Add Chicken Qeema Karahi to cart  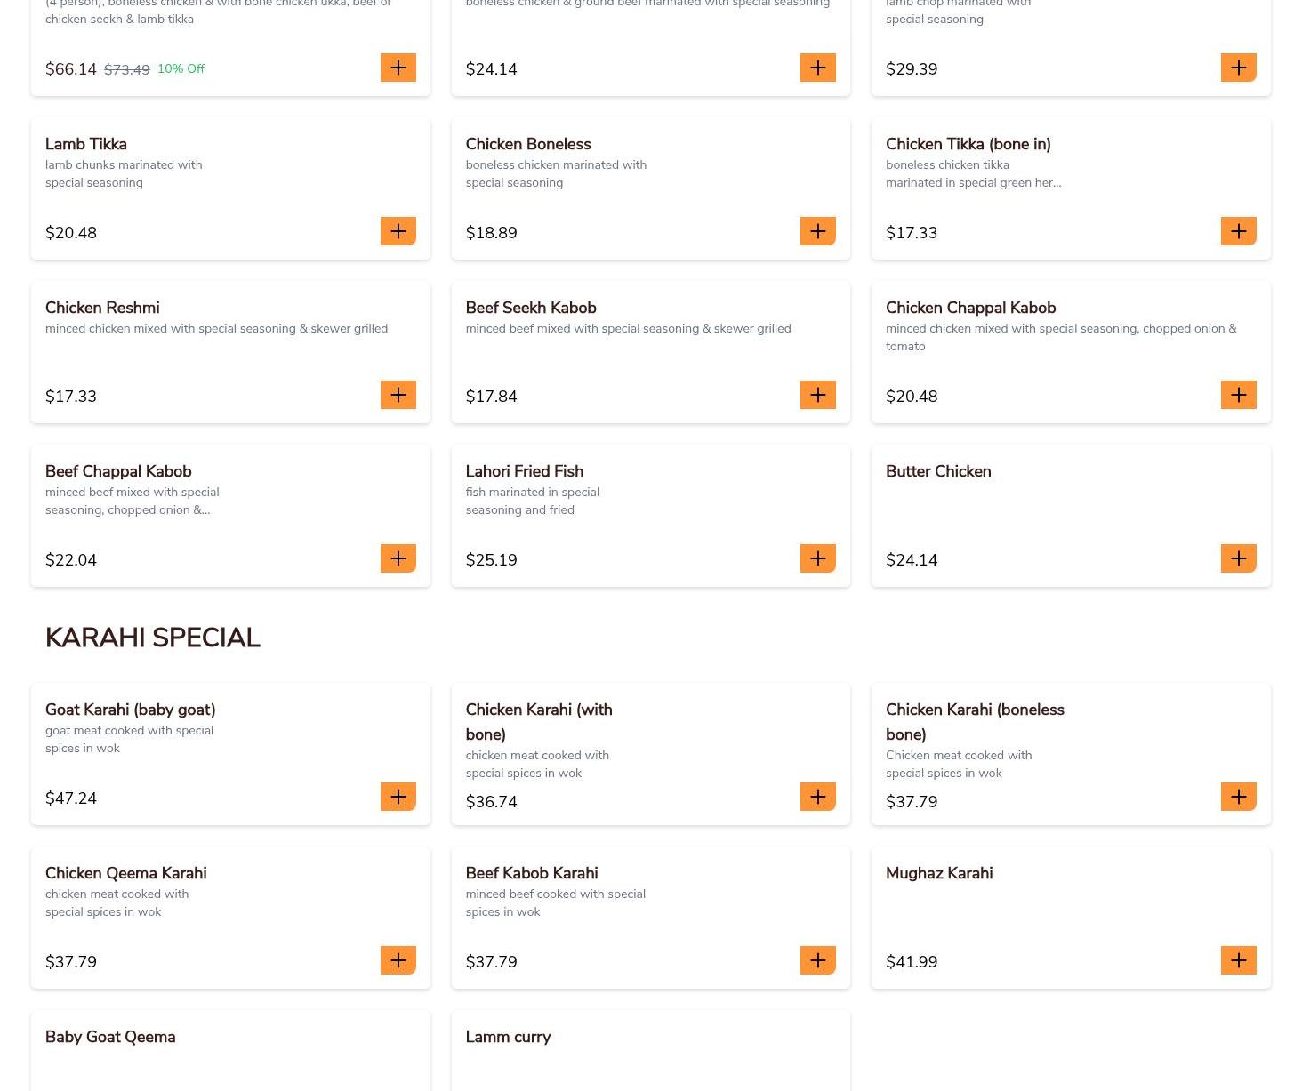[398, 960]
